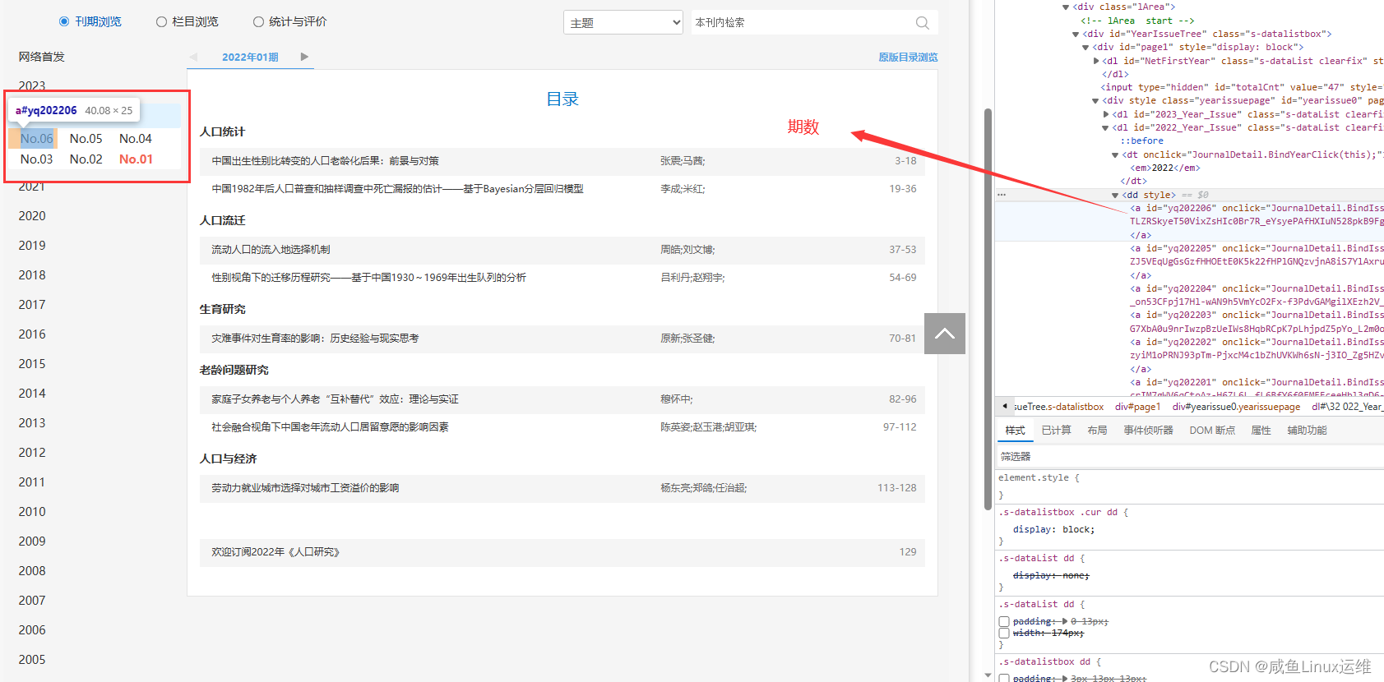Click the breadcrumb scroll-left arrow in DevTools

point(1004,406)
